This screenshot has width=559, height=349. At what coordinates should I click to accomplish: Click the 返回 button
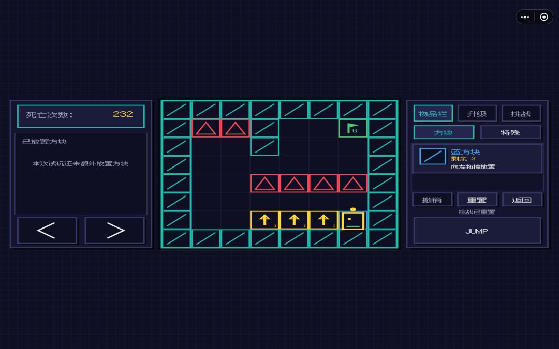click(x=522, y=200)
